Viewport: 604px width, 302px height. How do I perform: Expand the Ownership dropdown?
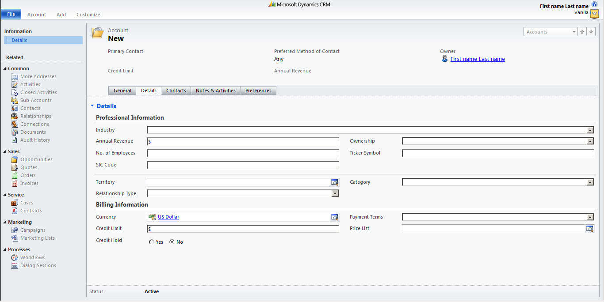pos(590,141)
